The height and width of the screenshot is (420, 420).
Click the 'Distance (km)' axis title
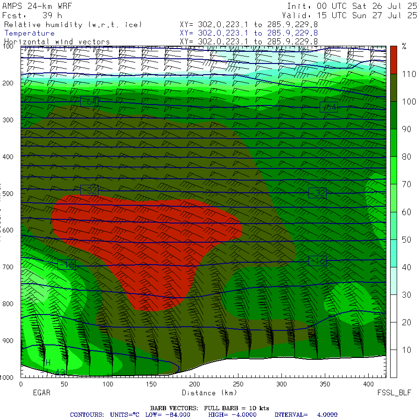pyautogui.click(x=210, y=393)
